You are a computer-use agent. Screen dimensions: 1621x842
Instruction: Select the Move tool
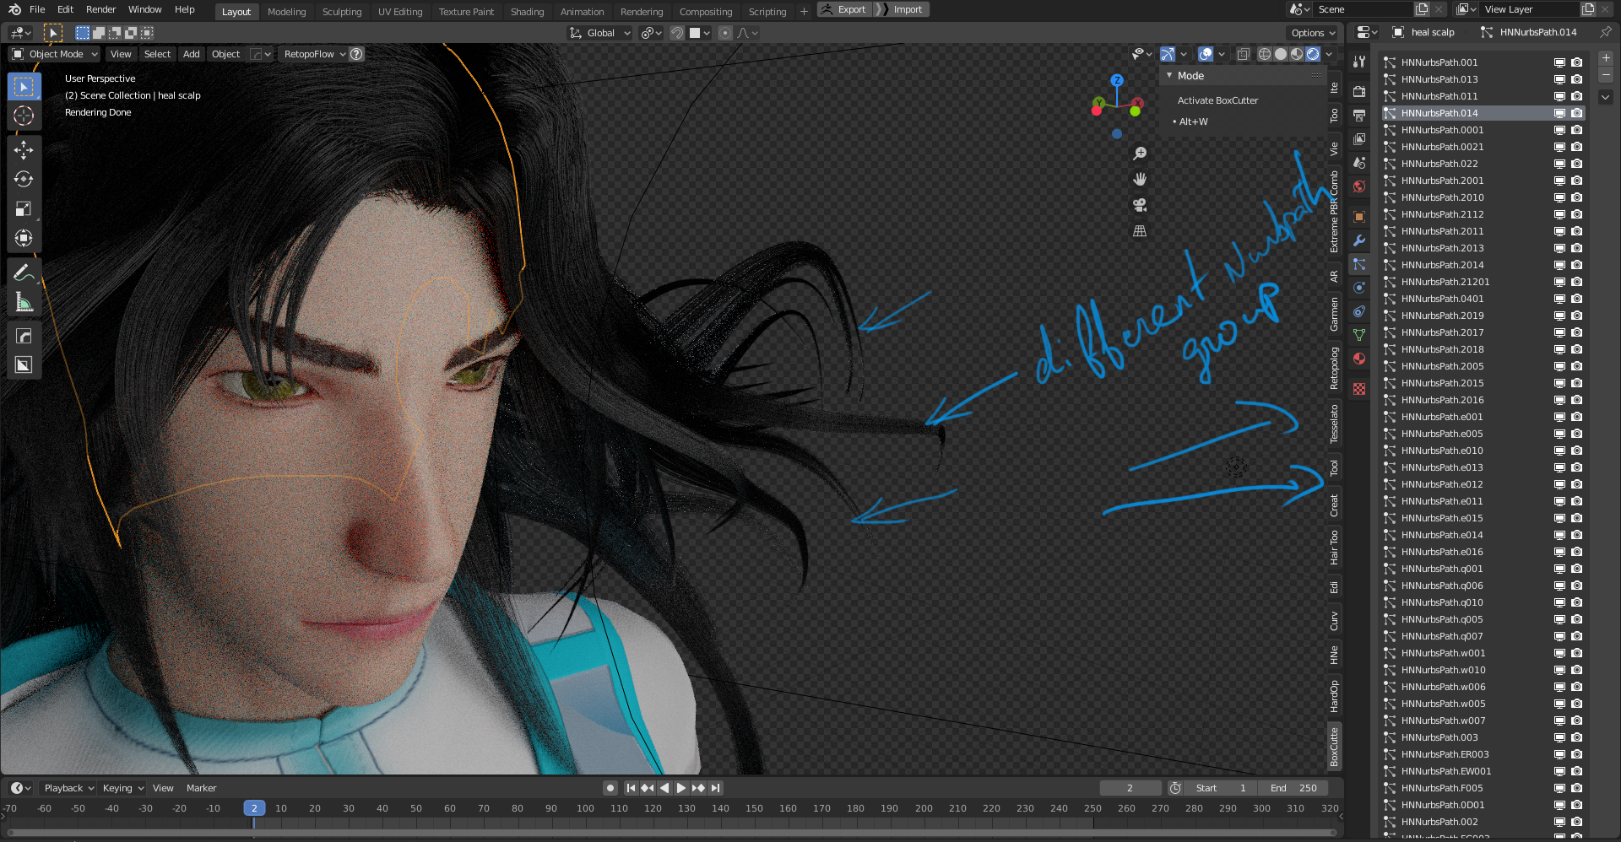tap(24, 150)
